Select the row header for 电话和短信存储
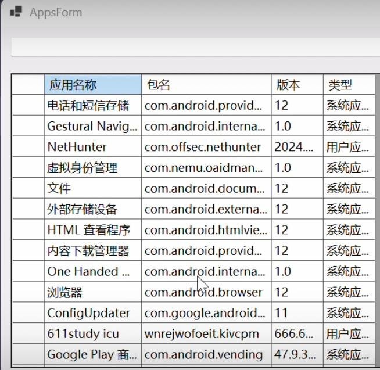 pyautogui.click(x=28, y=106)
